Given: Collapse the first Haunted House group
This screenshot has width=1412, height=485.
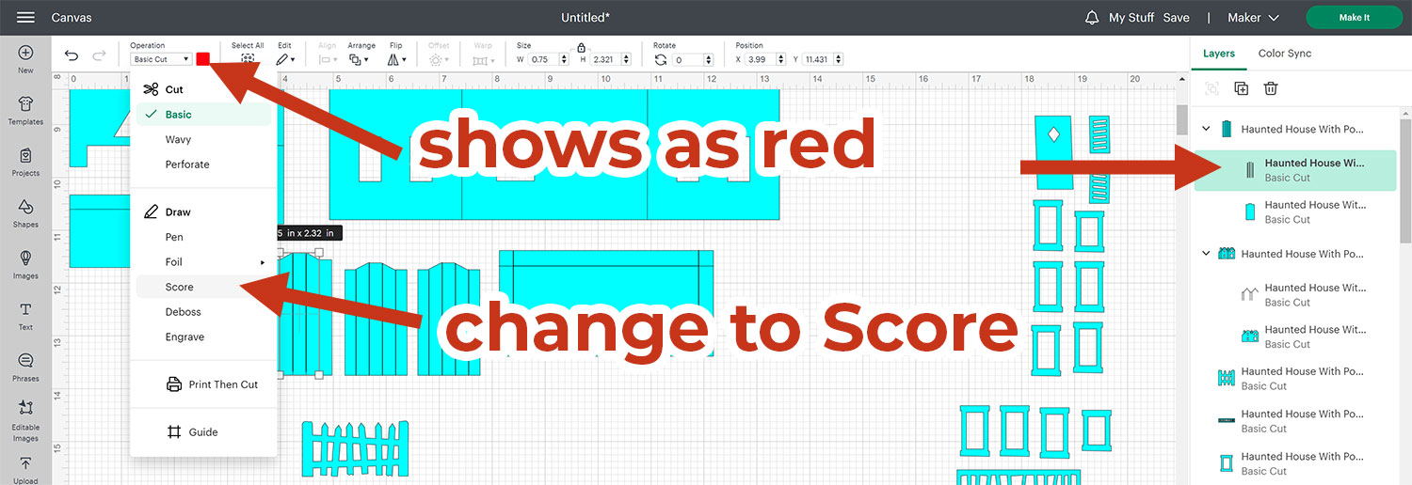Looking at the screenshot, I should [x=1207, y=129].
